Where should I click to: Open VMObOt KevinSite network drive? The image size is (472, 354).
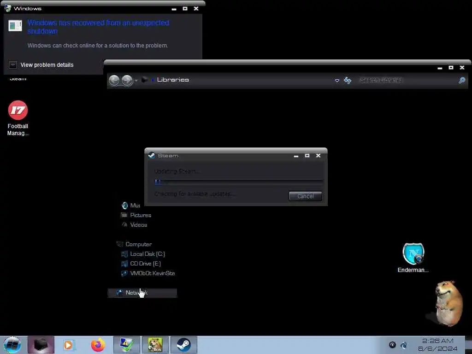(x=148, y=273)
